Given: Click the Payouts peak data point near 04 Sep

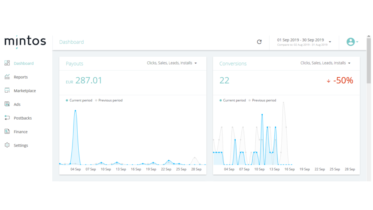Looking at the screenshot, I should coord(75,111).
